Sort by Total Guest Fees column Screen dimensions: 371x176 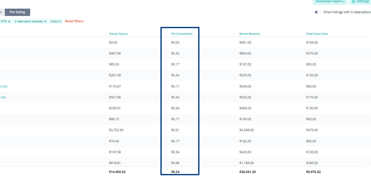pos(317,34)
